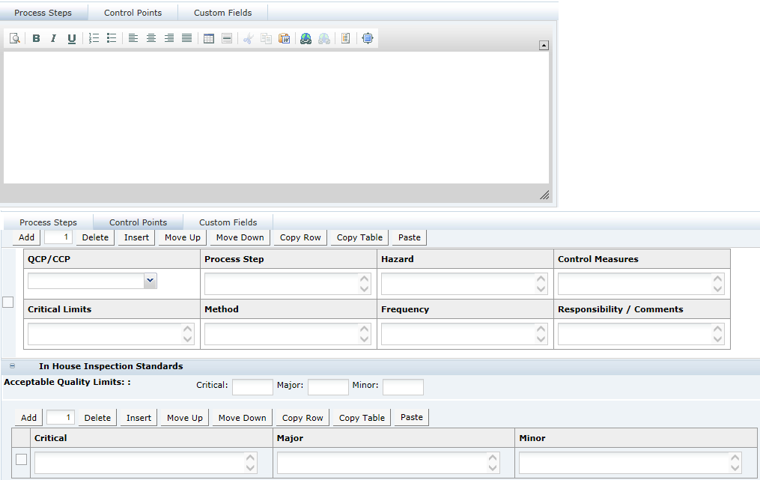This screenshot has width=760, height=480.
Task: Check the row selector in the Critical table
Action: (21, 460)
